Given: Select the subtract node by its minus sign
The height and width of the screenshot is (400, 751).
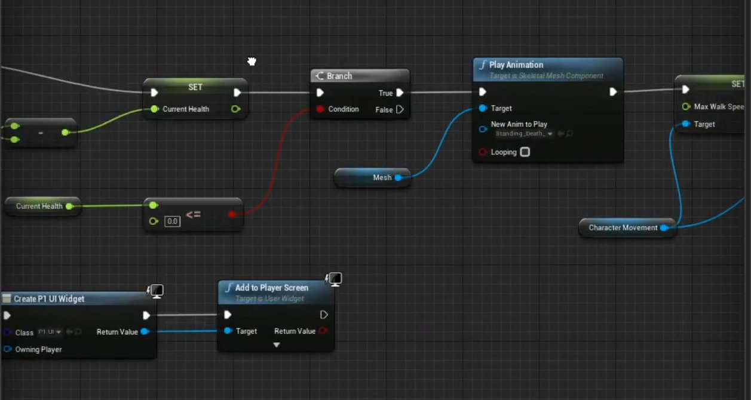Looking at the screenshot, I should point(41,133).
